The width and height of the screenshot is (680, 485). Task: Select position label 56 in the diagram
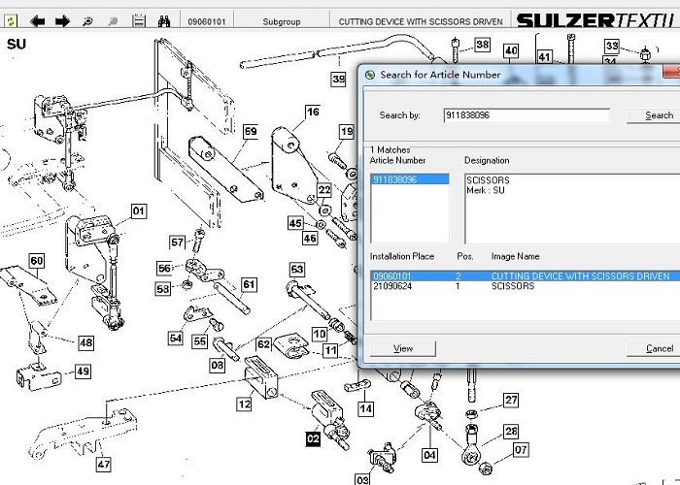tap(164, 269)
